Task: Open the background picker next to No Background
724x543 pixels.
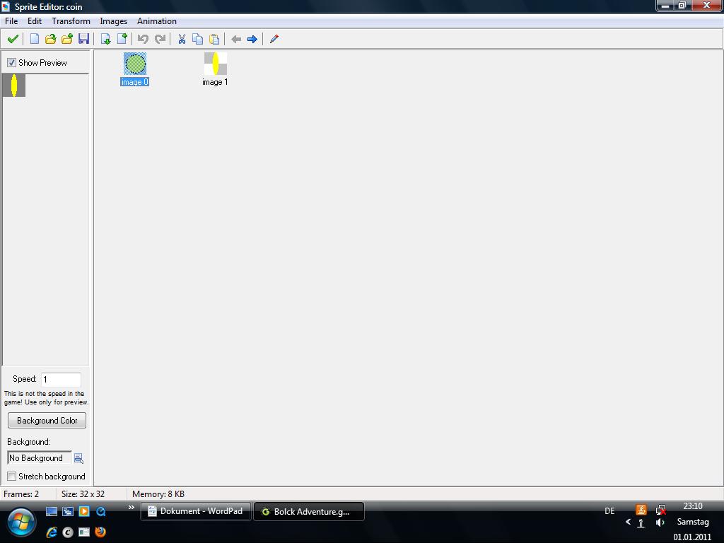Action: (x=78, y=458)
